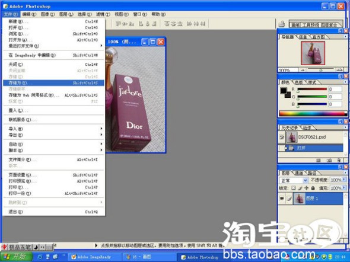The image size is (350, 262).
Task: Click the align right edges icon
Action: pyautogui.click(x=154, y=24)
